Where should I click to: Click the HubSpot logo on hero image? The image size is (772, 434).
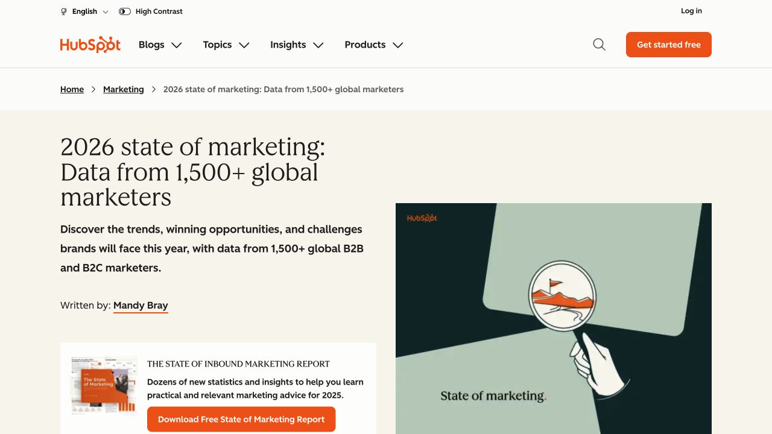(422, 218)
